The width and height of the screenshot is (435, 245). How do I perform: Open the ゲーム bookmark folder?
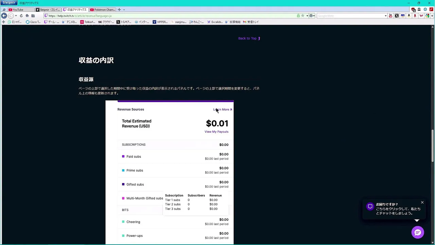52,22
